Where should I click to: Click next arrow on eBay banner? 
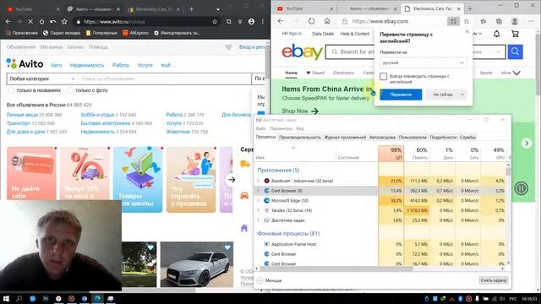click(527, 143)
